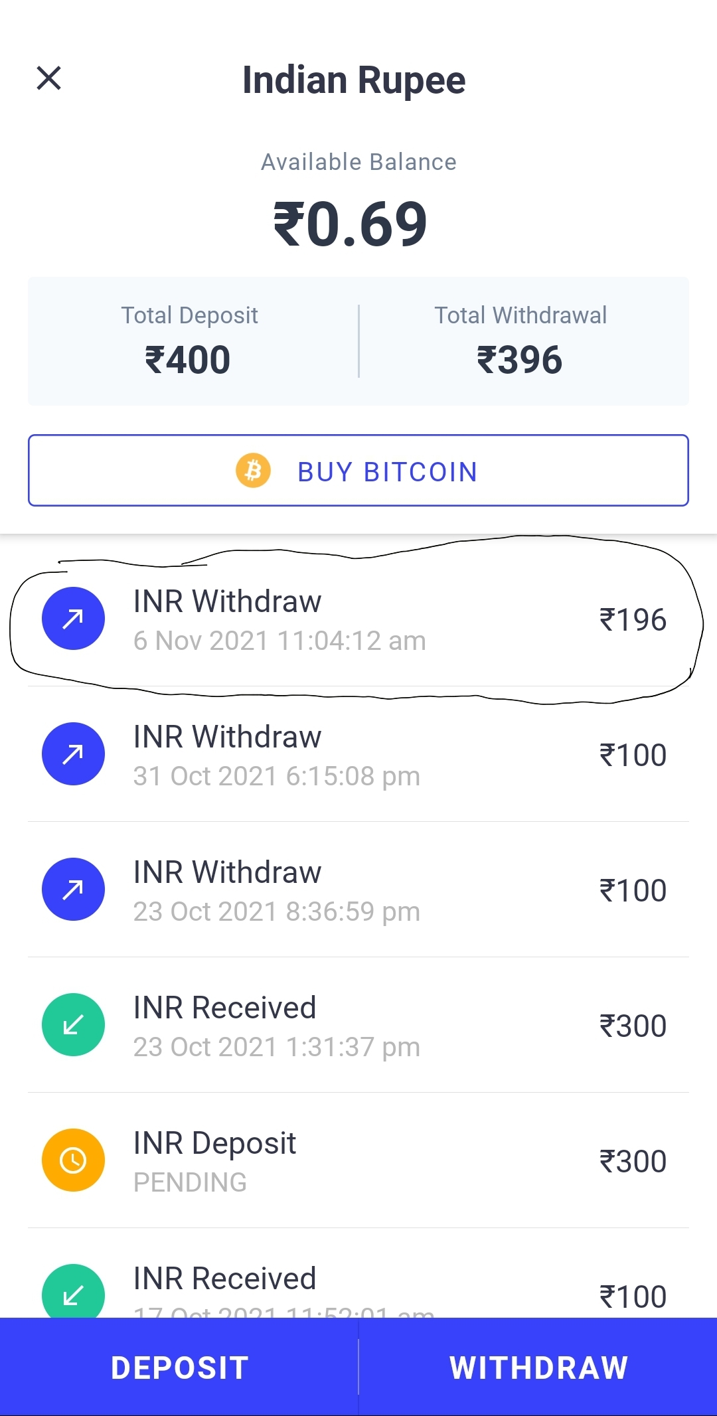This screenshot has height=1416, width=717.
Task: View the 31 Oct 2021 INR Withdraw entry
Action: [358, 755]
